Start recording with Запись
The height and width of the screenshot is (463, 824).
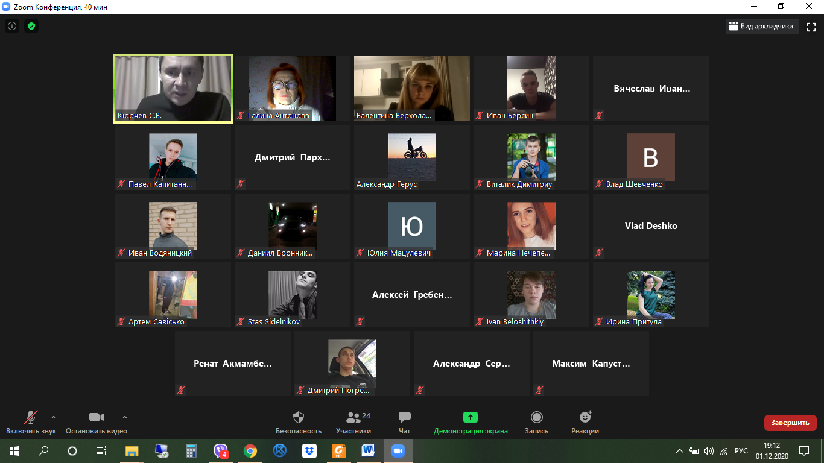(x=536, y=423)
